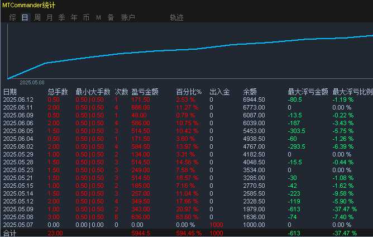The image size is (373, 237).
Task: Sort by the 余额 column header
Action: coord(250,92)
